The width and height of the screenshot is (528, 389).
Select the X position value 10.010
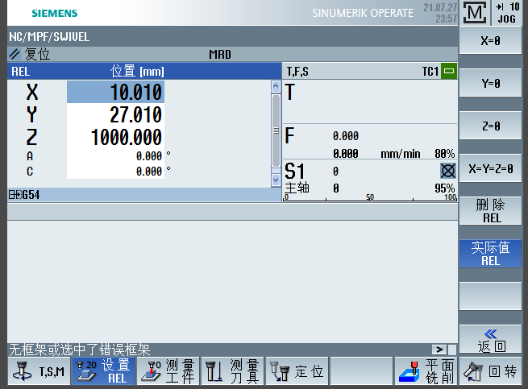point(115,92)
